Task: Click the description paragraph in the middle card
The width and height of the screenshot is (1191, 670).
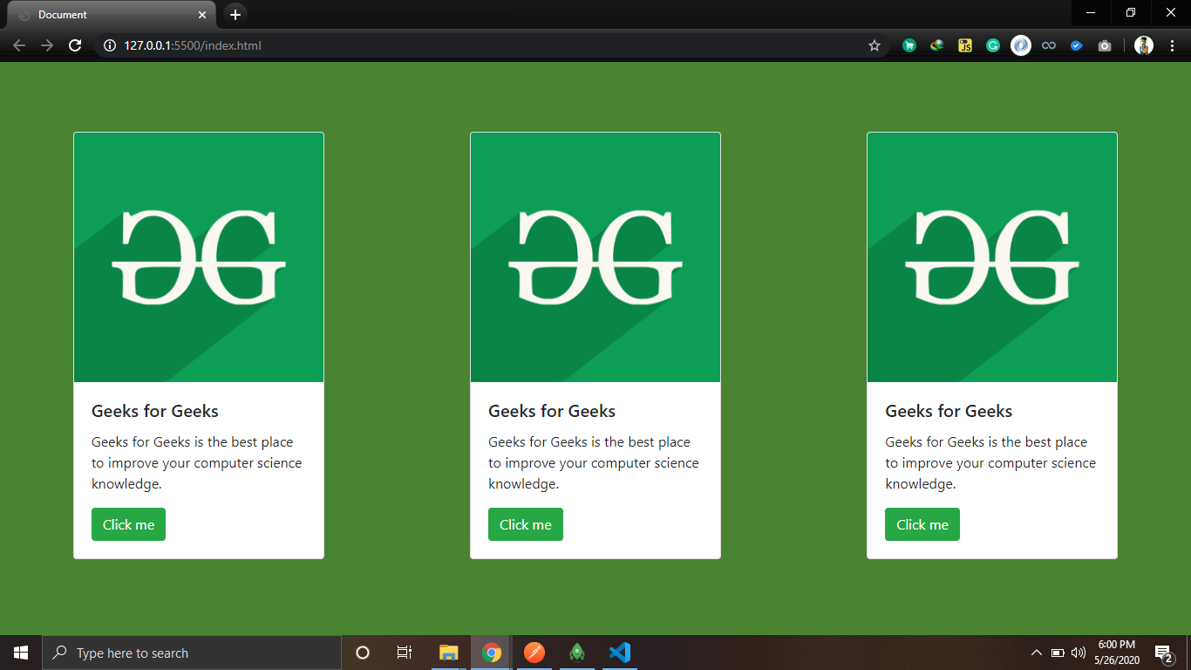Action: [594, 462]
